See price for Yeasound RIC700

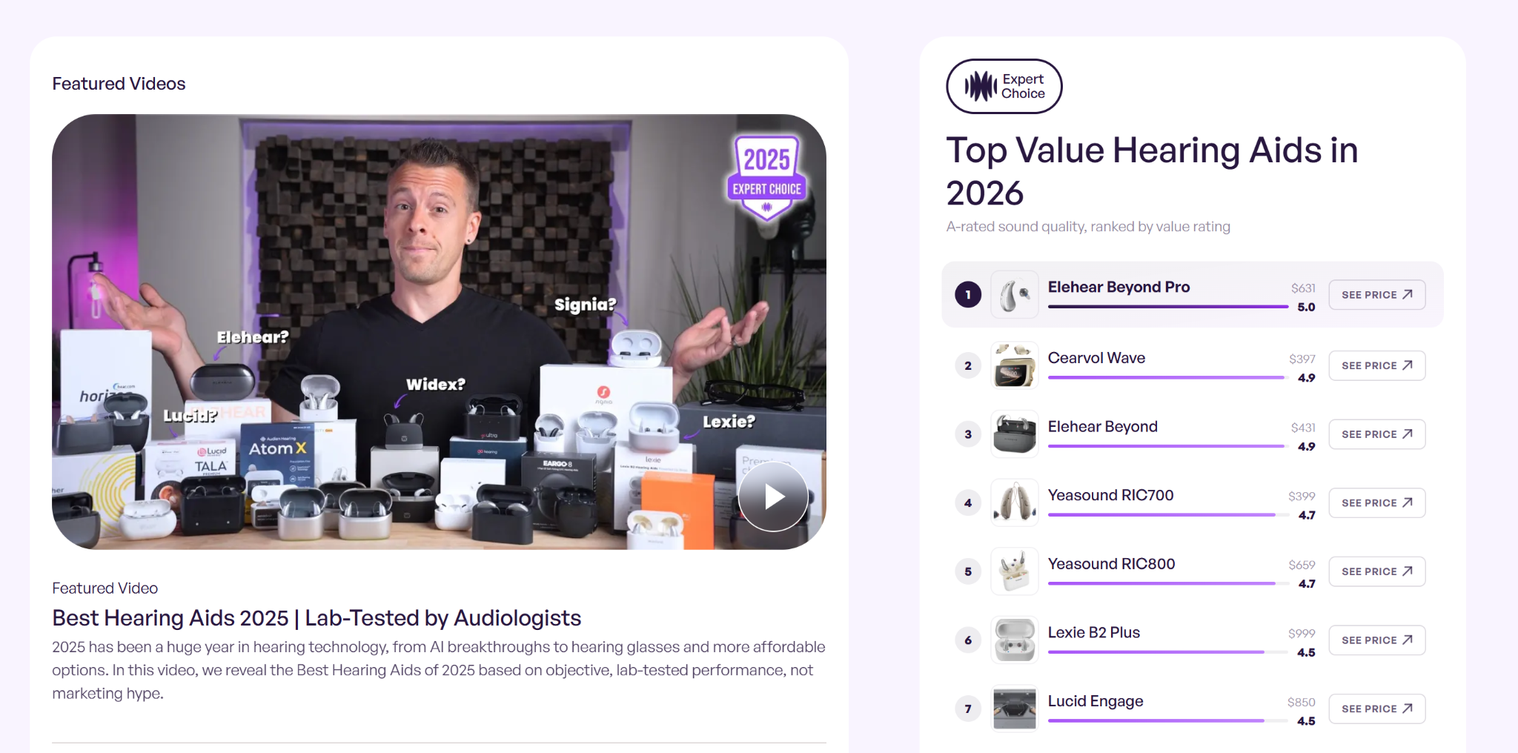(1376, 502)
